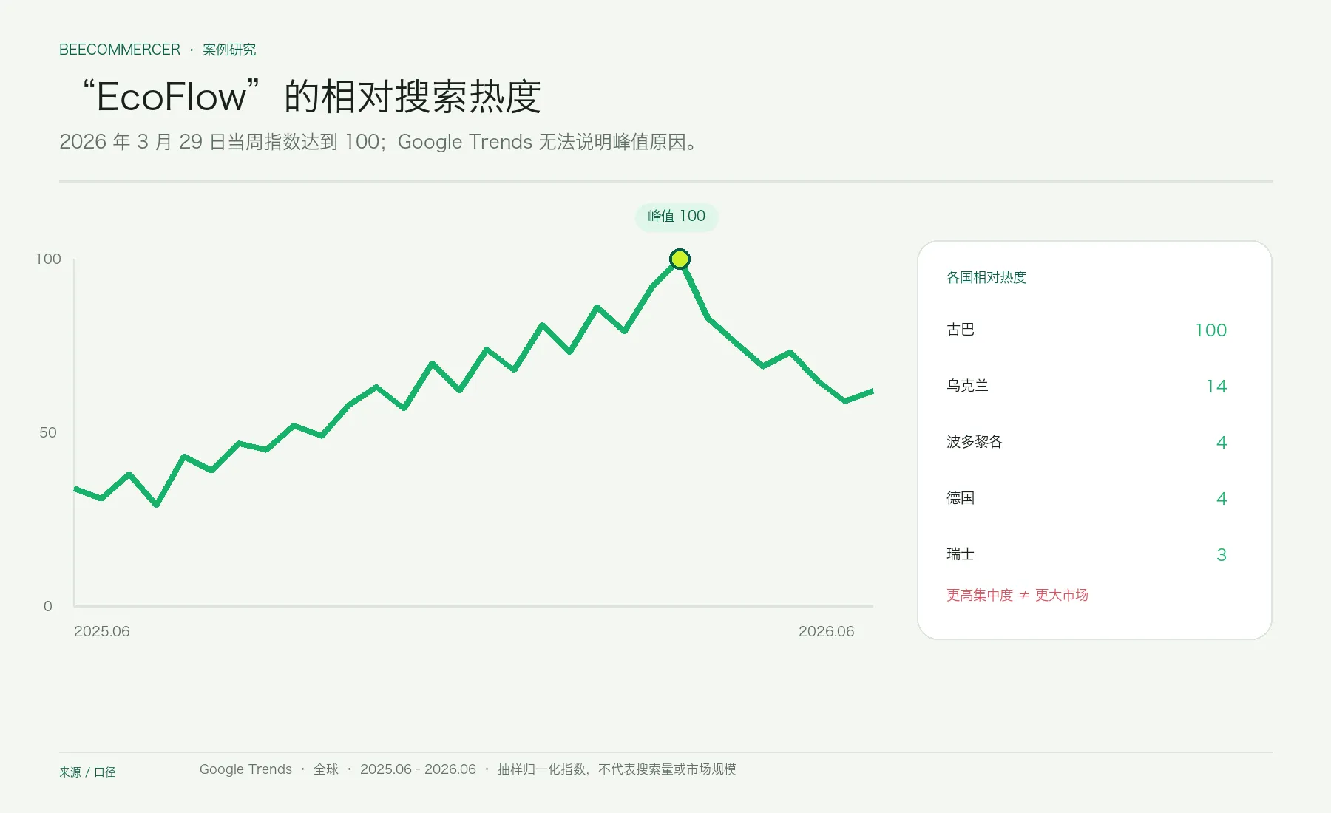Click the x-axis label '2026.06'
Image resolution: width=1331 pixels, height=813 pixels.
pos(826,631)
